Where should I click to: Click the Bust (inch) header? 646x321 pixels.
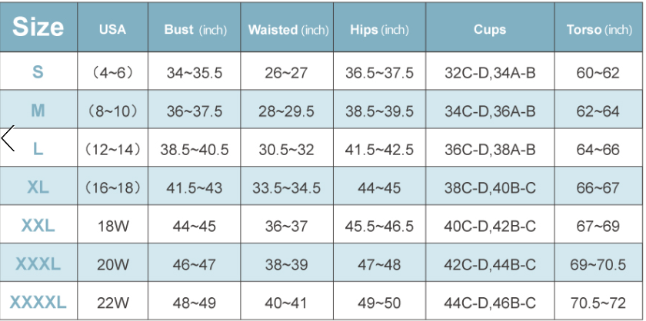point(195,30)
